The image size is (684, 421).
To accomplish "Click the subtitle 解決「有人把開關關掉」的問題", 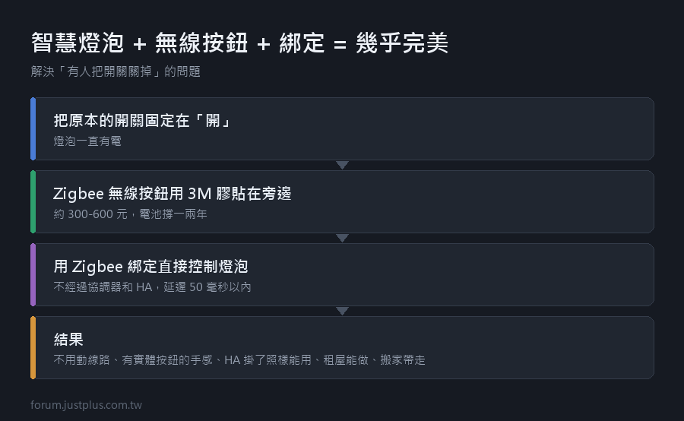I will [116, 71].
